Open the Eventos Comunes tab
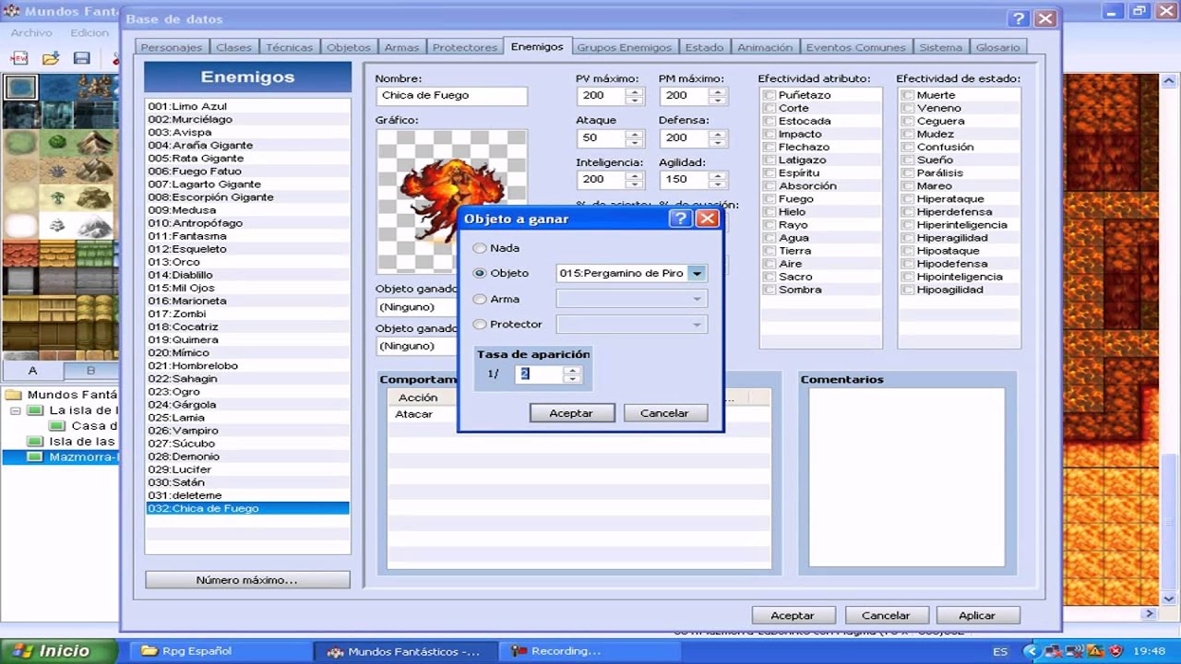This screenshot has width=1181, height=664. [x=854, y=47]
